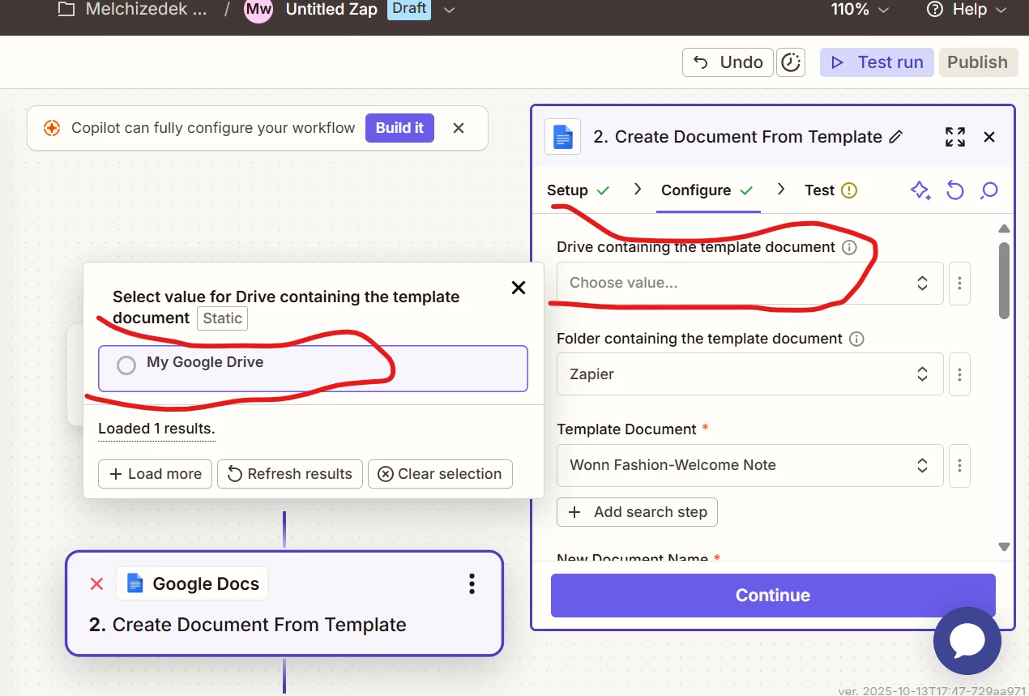
Task: Click info icon beside Folder containing template
Action: tap(856, 339)
